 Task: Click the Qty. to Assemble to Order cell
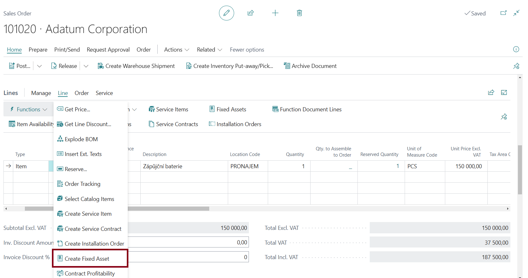[334, 166]
